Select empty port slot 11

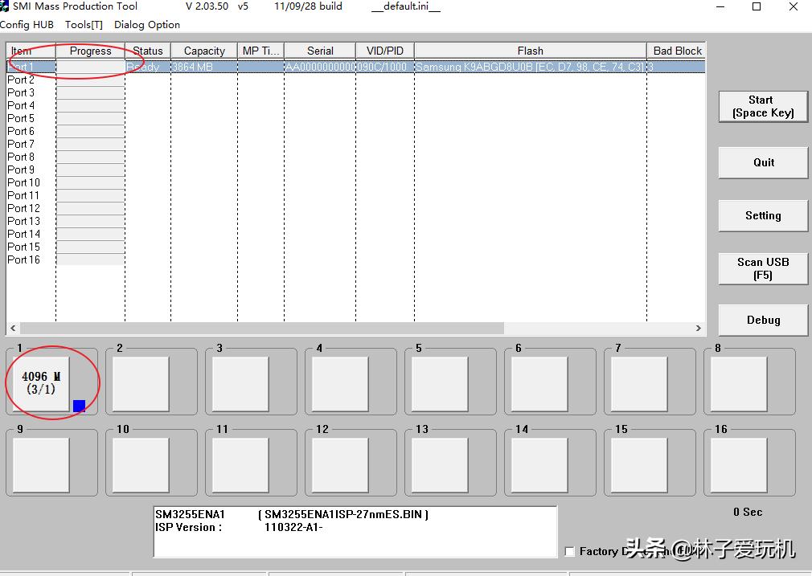tap(240, 464)
